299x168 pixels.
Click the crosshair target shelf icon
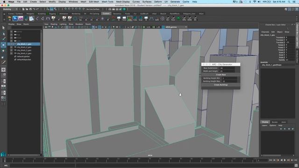(162, 19)
